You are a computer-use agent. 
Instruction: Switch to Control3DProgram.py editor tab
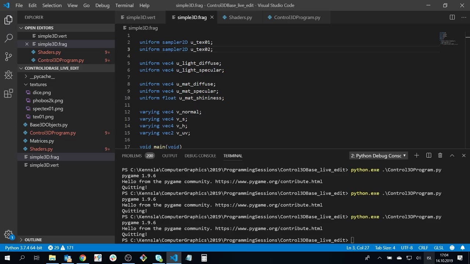click(297, 17)
